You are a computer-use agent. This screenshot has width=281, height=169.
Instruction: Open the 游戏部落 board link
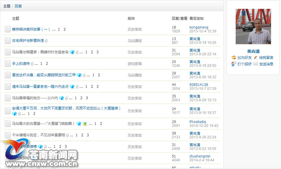point(134,63)
